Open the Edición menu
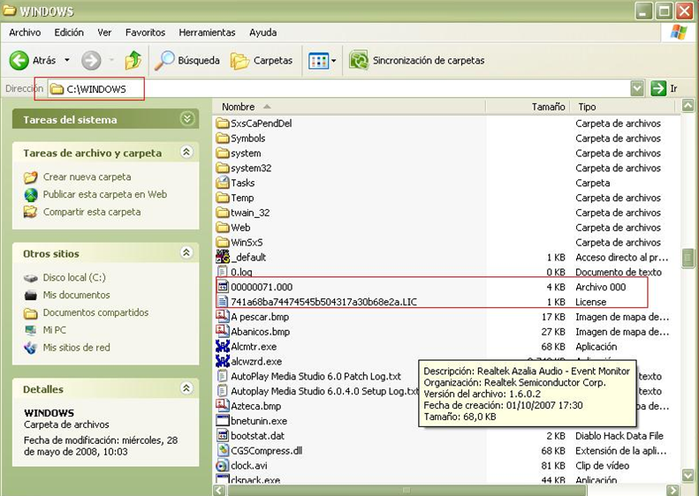The height and width of the screenshot is (496, 699). pos(69,33)
